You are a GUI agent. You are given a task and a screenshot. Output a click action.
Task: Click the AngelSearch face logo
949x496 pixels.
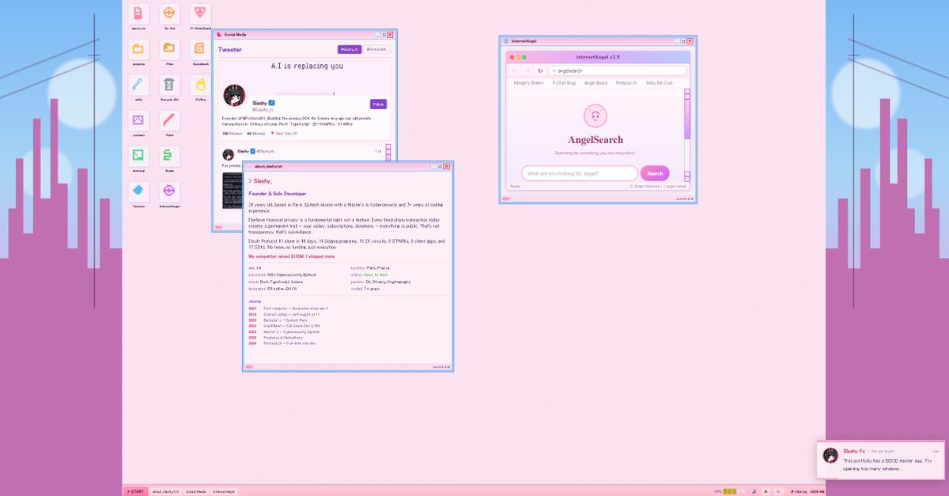point(595,116)
